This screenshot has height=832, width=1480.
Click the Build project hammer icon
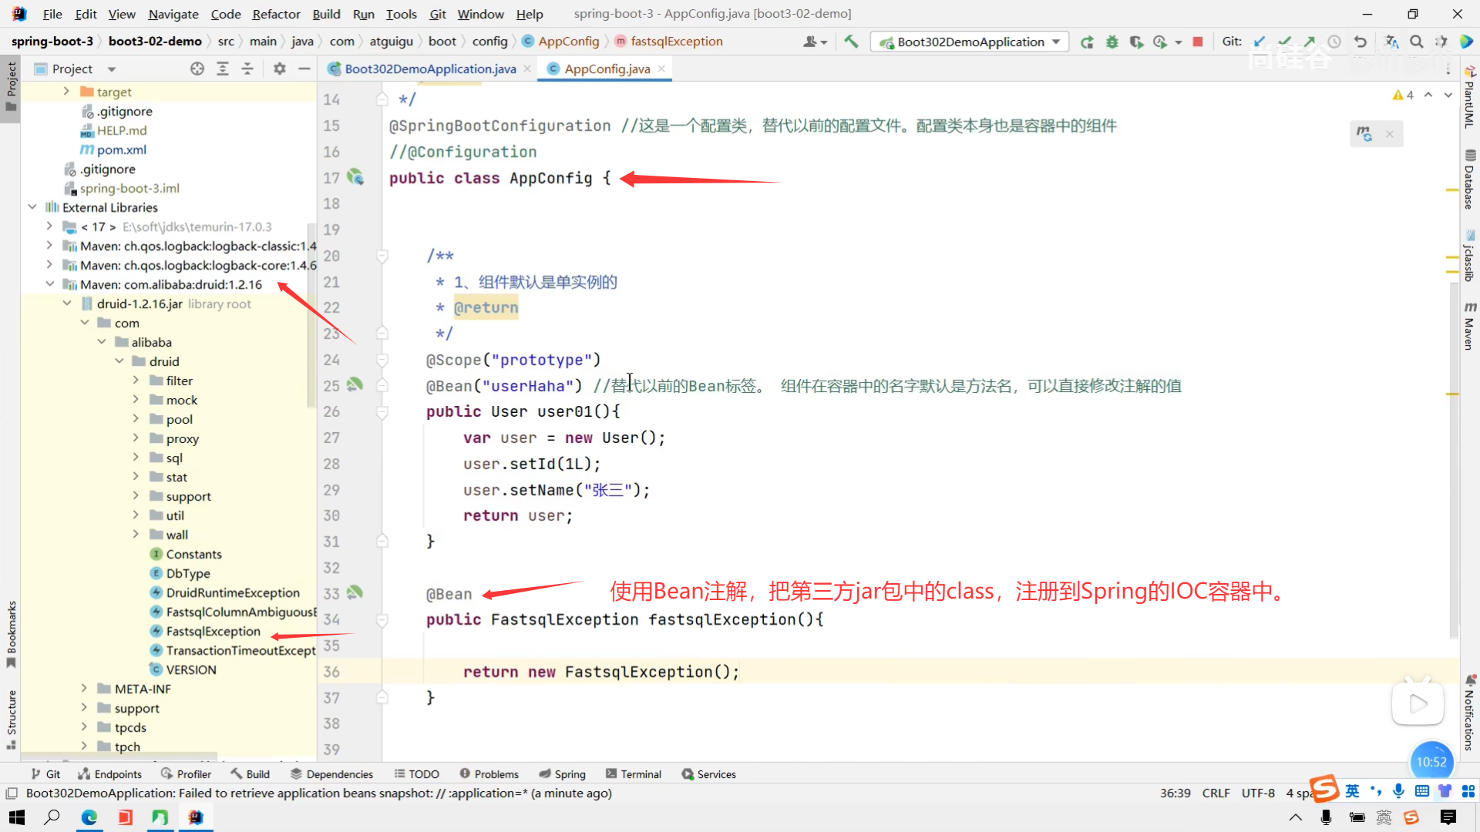pyautogui.click(x=851, y=42)
